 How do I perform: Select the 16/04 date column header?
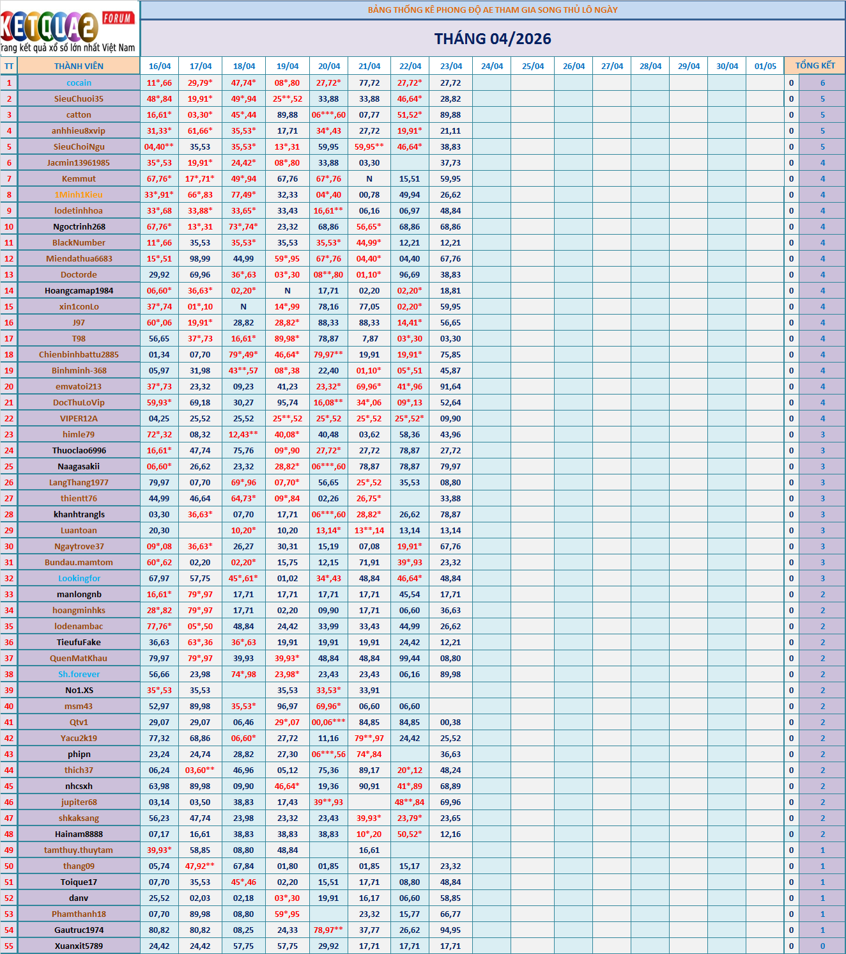tap(160, 66)
